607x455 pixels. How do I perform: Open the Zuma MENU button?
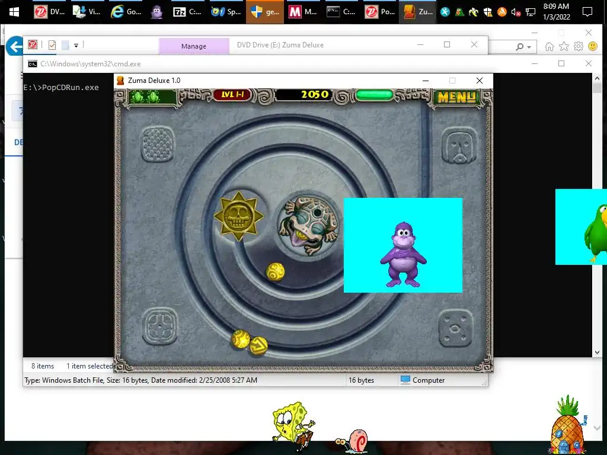point(456,97)
